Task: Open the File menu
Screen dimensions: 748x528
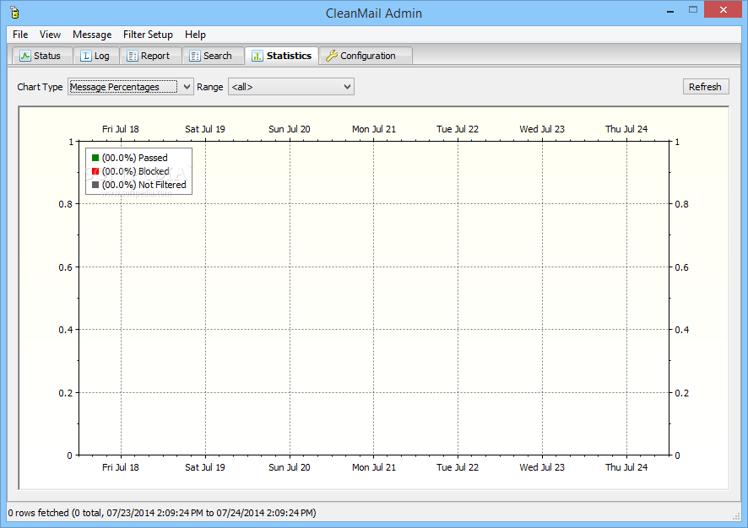Action: pos(20,35)
